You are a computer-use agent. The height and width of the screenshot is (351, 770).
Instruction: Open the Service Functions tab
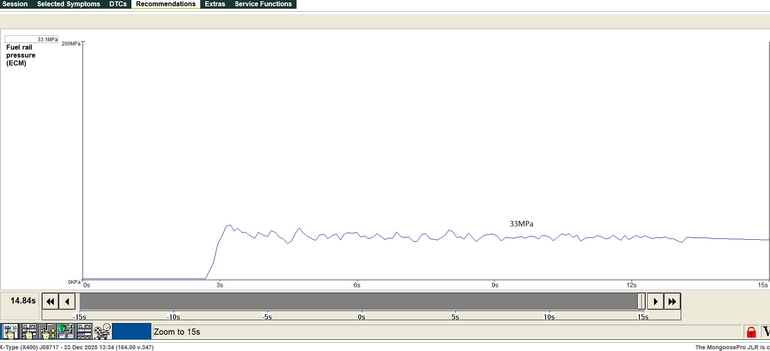coord(263,4)
